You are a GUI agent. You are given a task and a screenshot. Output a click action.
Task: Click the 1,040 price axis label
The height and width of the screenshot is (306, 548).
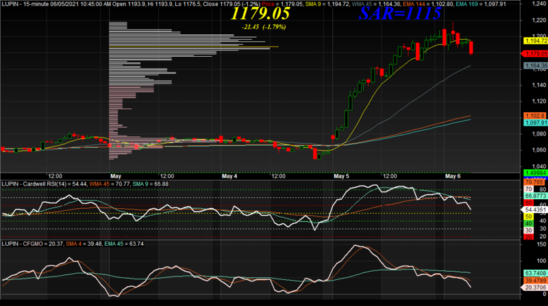538,166
